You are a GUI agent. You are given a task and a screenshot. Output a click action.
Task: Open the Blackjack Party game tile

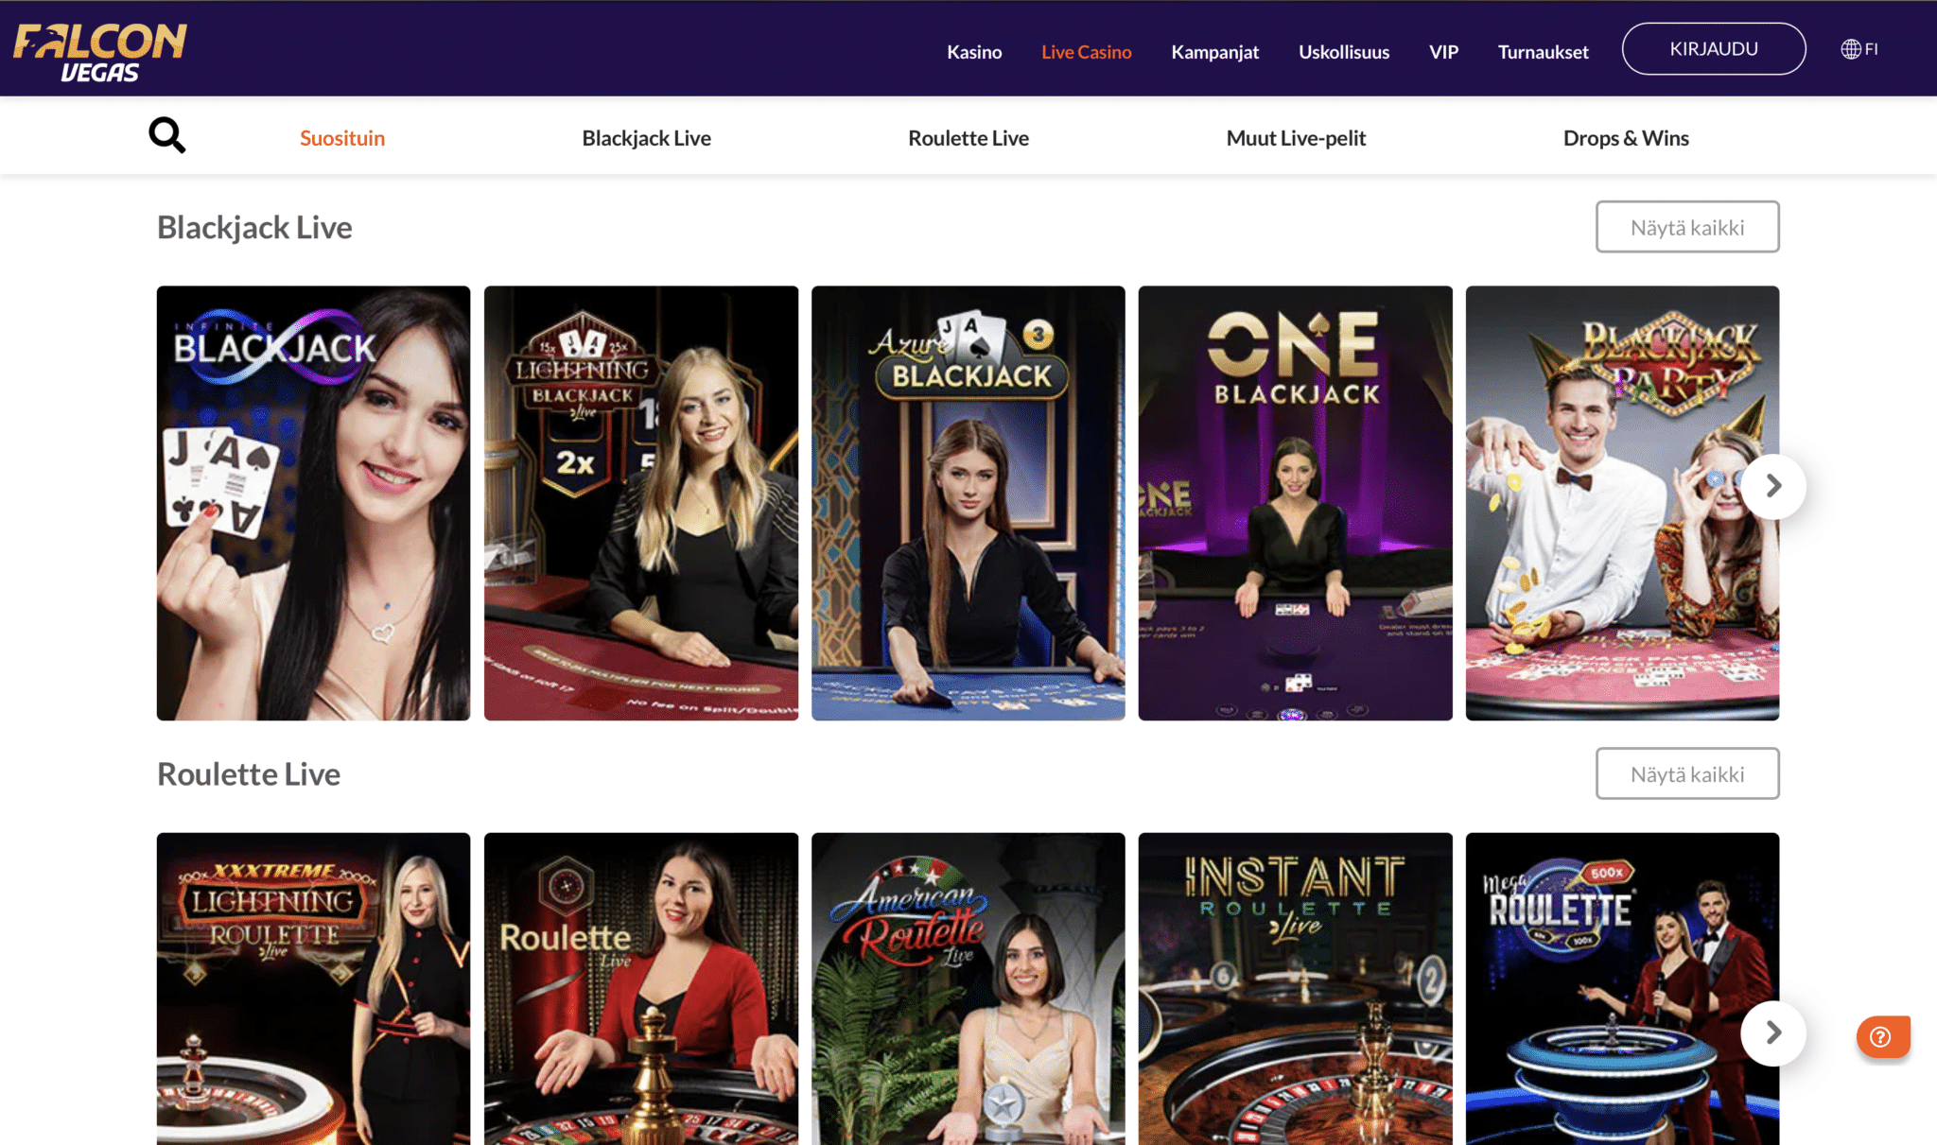coord(1623,503)
